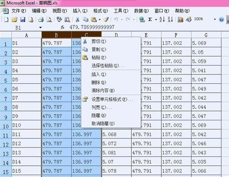Click the Copy icon in the toolbar
The width and height of the screenshot is (229, 177).
[85, 20]
